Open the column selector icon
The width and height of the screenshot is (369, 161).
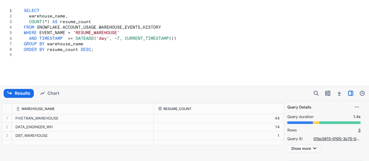tap(328, 93)
